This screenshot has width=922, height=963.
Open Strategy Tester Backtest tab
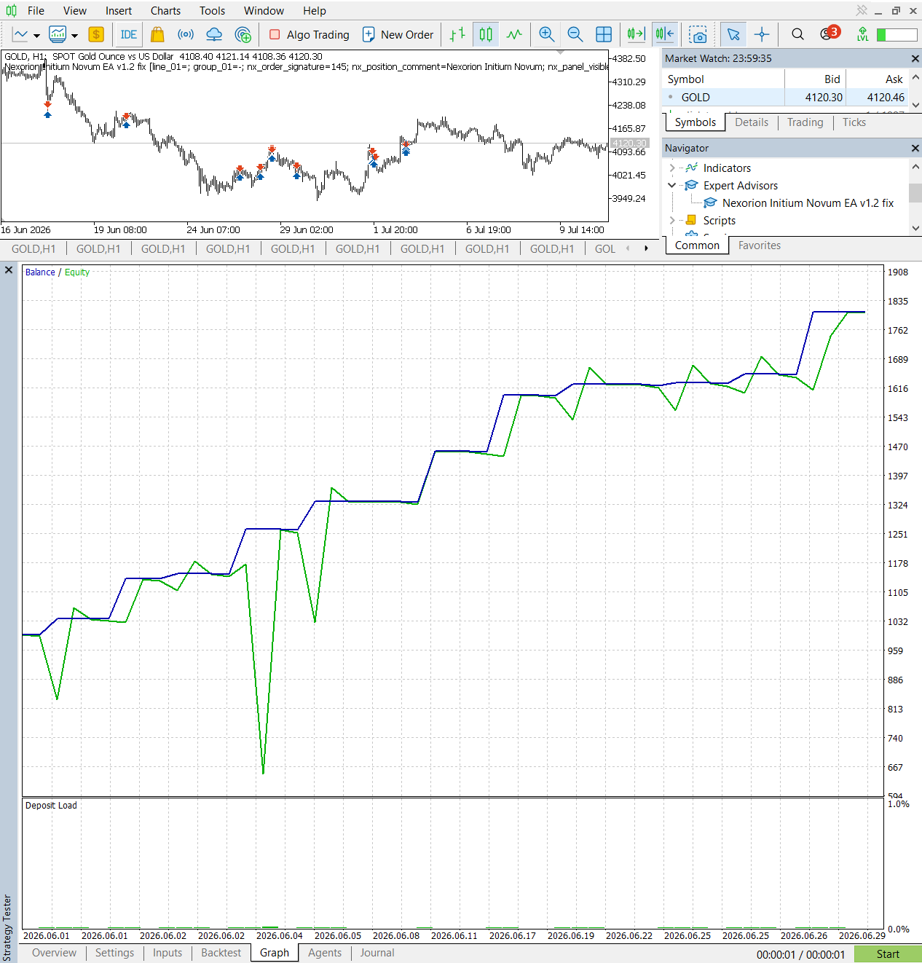click(x=221, y=953)
